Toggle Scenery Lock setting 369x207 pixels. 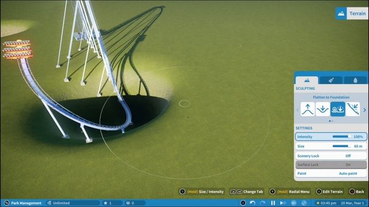331,156
